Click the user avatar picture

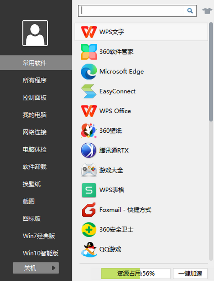click(x=35, y=33)
